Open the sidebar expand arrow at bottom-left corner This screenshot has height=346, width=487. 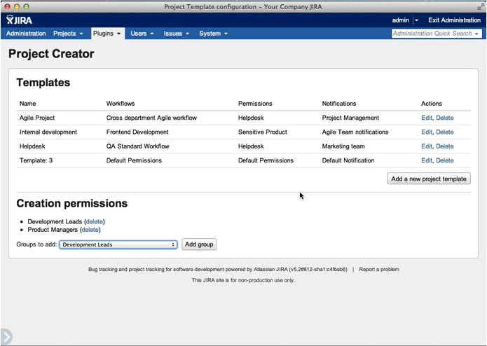(6, 337)
